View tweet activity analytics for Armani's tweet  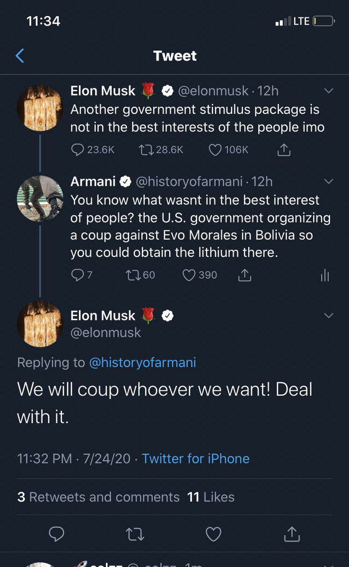(324, 276)
